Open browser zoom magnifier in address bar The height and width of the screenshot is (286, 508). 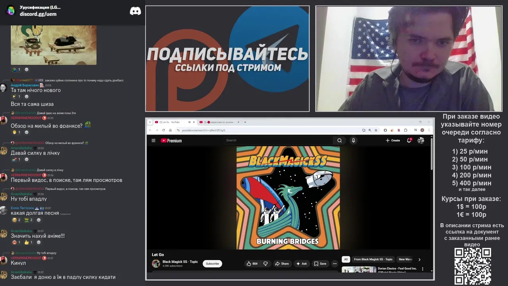[370, 130]
